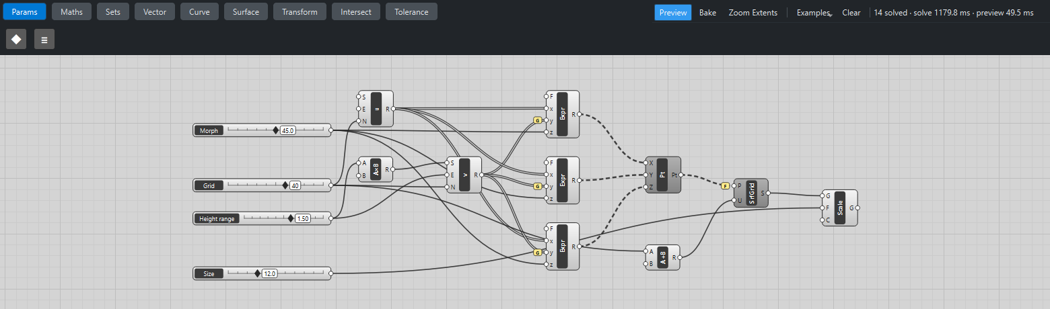
Task: Open the Surface tab
Action: coord(246,11)
